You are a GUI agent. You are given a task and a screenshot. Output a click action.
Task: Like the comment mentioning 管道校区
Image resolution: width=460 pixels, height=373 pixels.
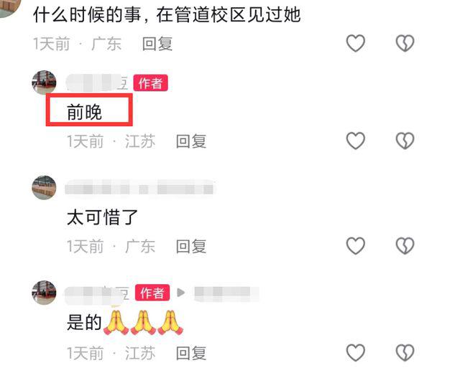coord(356,43)
